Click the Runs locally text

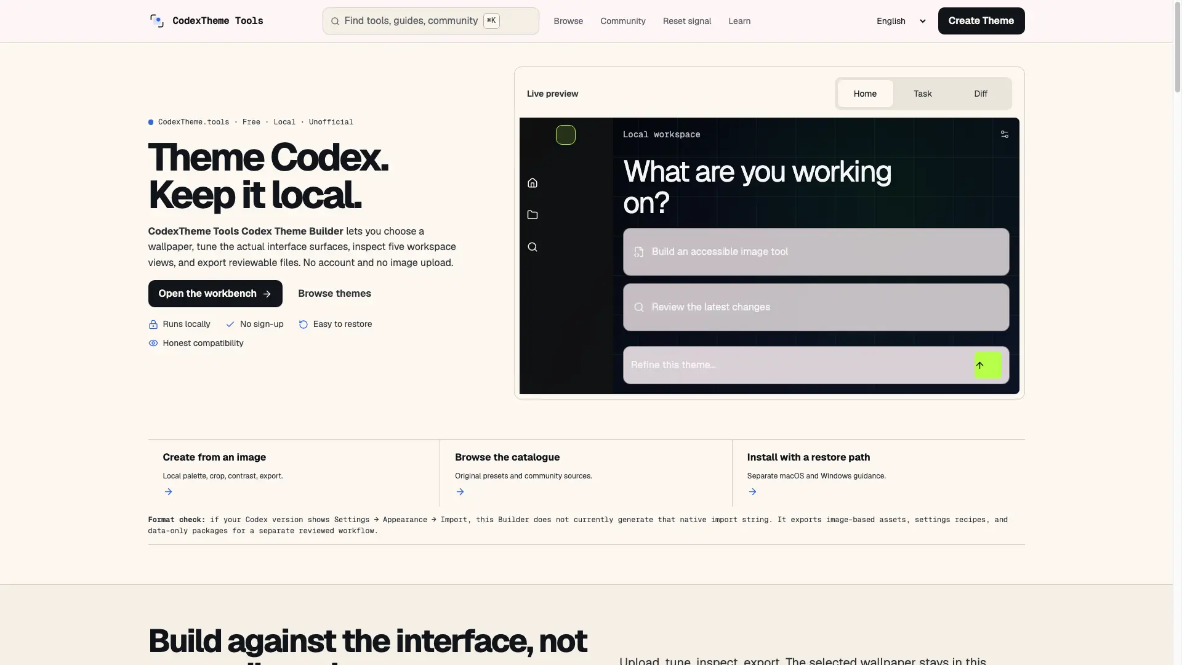187,324
